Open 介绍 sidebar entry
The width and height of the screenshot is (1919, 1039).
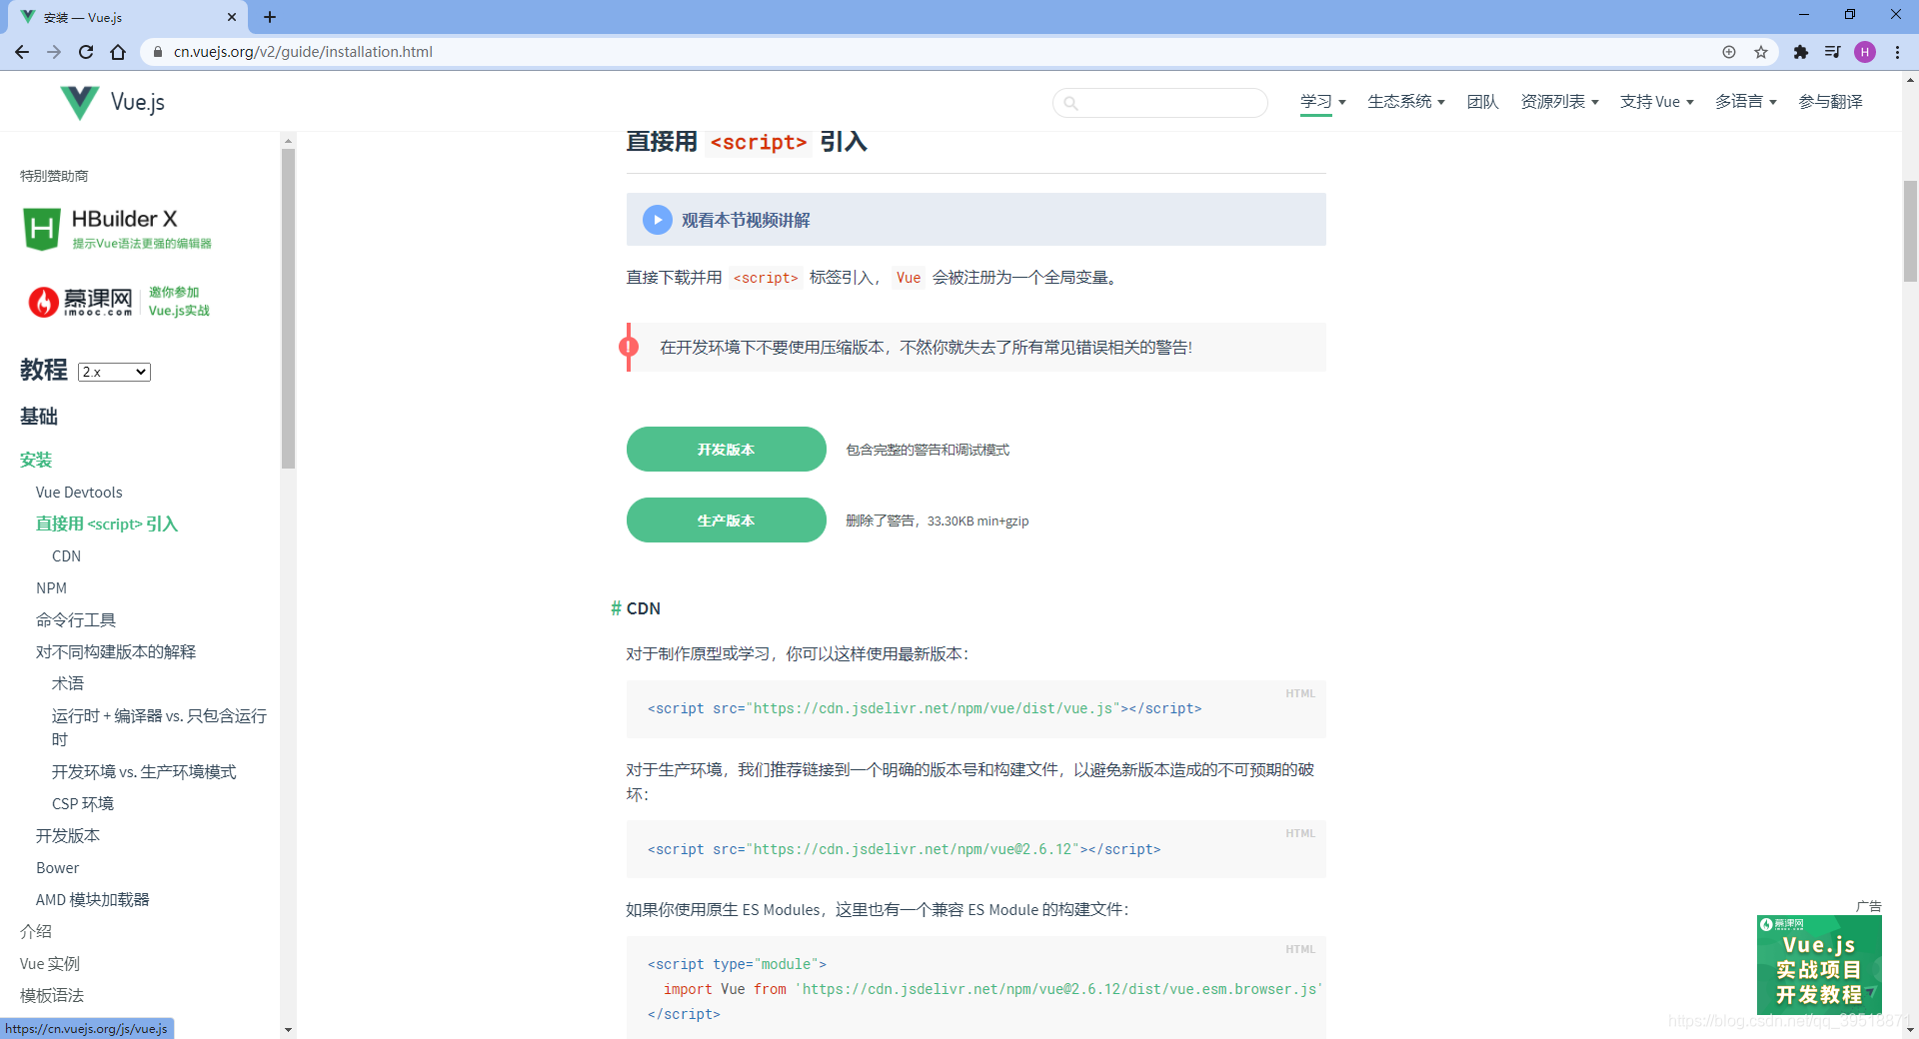coord(36,932)
